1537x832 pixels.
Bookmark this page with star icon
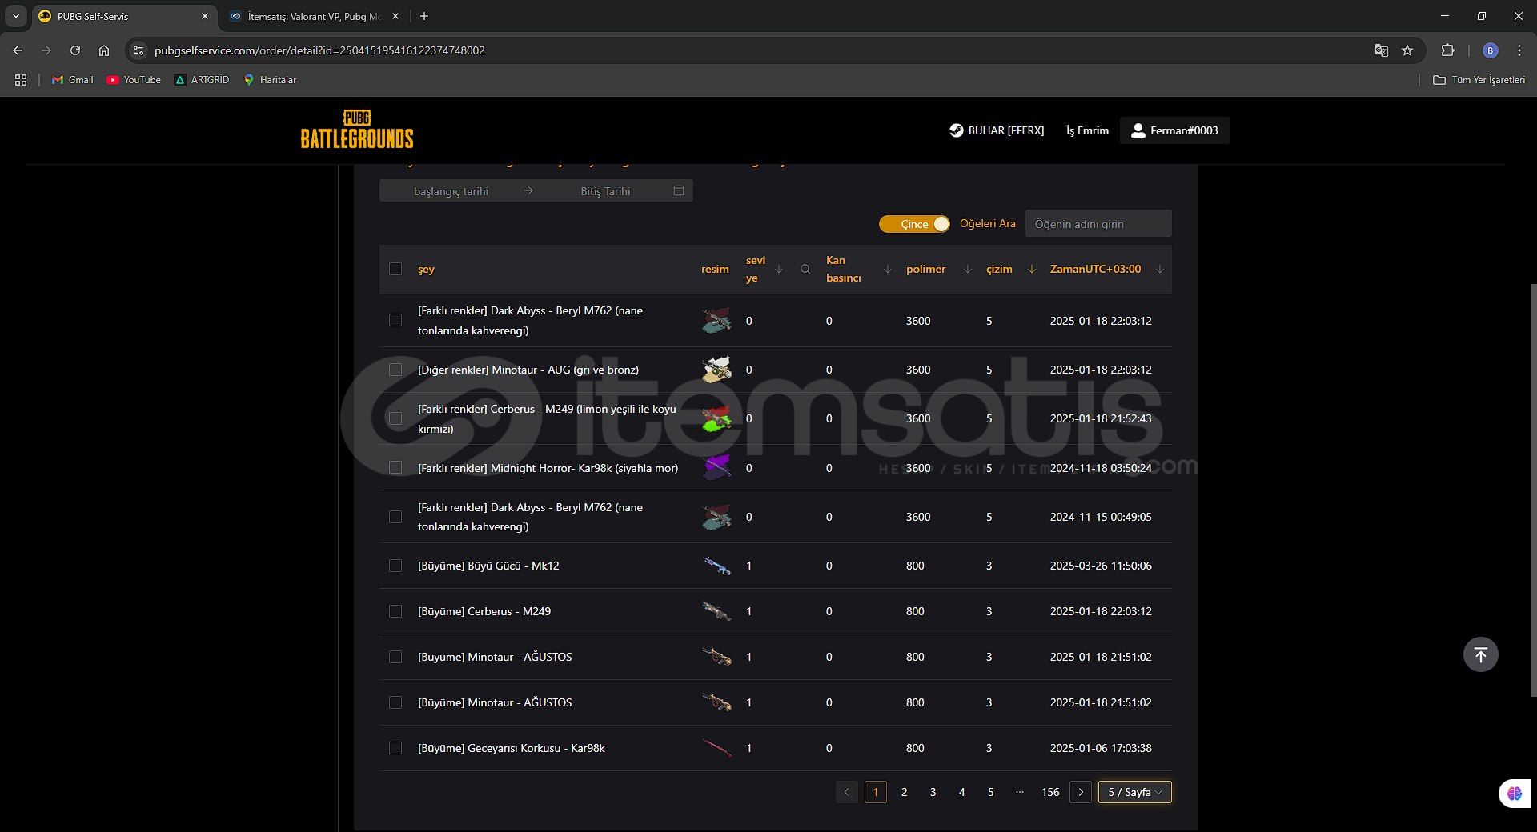pos(1407,50)
